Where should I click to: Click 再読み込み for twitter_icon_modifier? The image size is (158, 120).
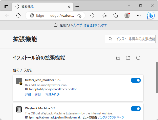click(53, 95)
